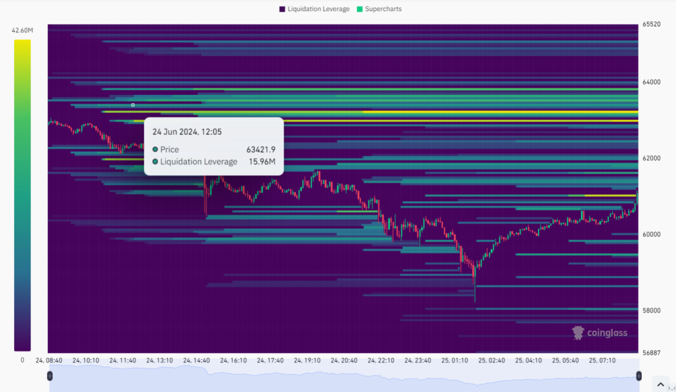The height and width of the screenshot is (392, 676).
Task: Click the 25, 02:40 time axis label
Action: pyautogui.click(x=492, y=360)
